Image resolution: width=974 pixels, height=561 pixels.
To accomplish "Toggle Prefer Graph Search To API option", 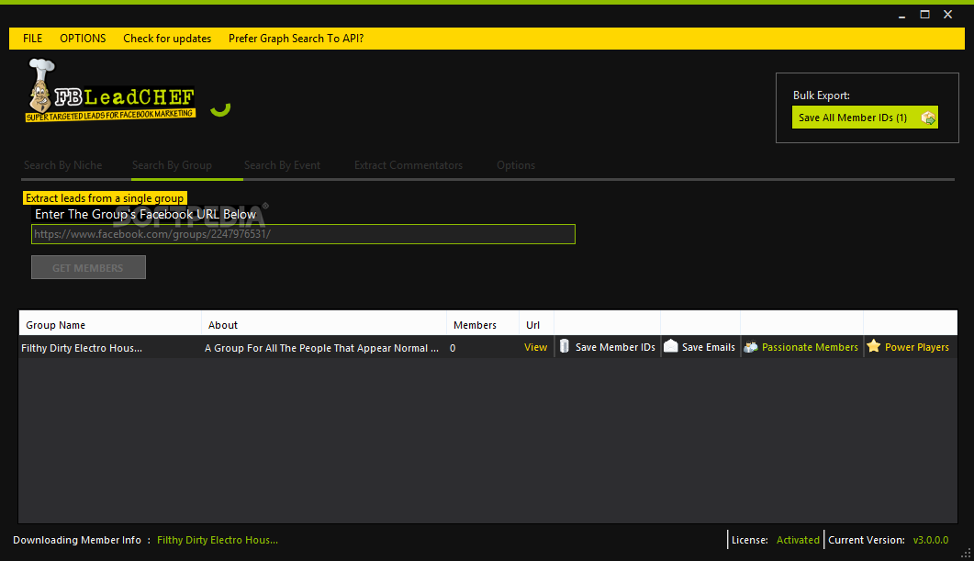I will (x=296, y=39).
